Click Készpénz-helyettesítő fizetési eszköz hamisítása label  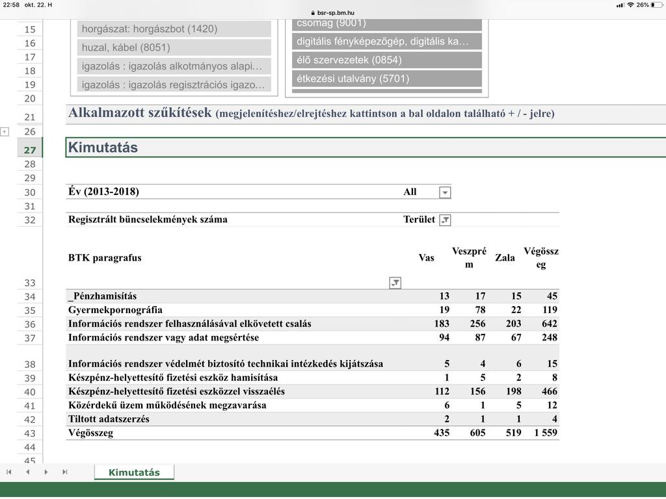click(x=173, y=377)
